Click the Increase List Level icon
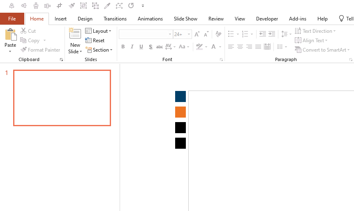354x211 pixels. 272,34
